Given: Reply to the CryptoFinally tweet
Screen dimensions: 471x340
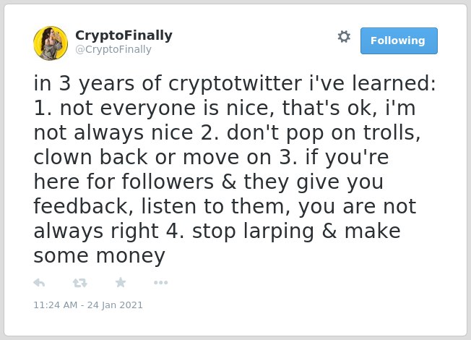Looking at the screenshot, I should (39, 283).
